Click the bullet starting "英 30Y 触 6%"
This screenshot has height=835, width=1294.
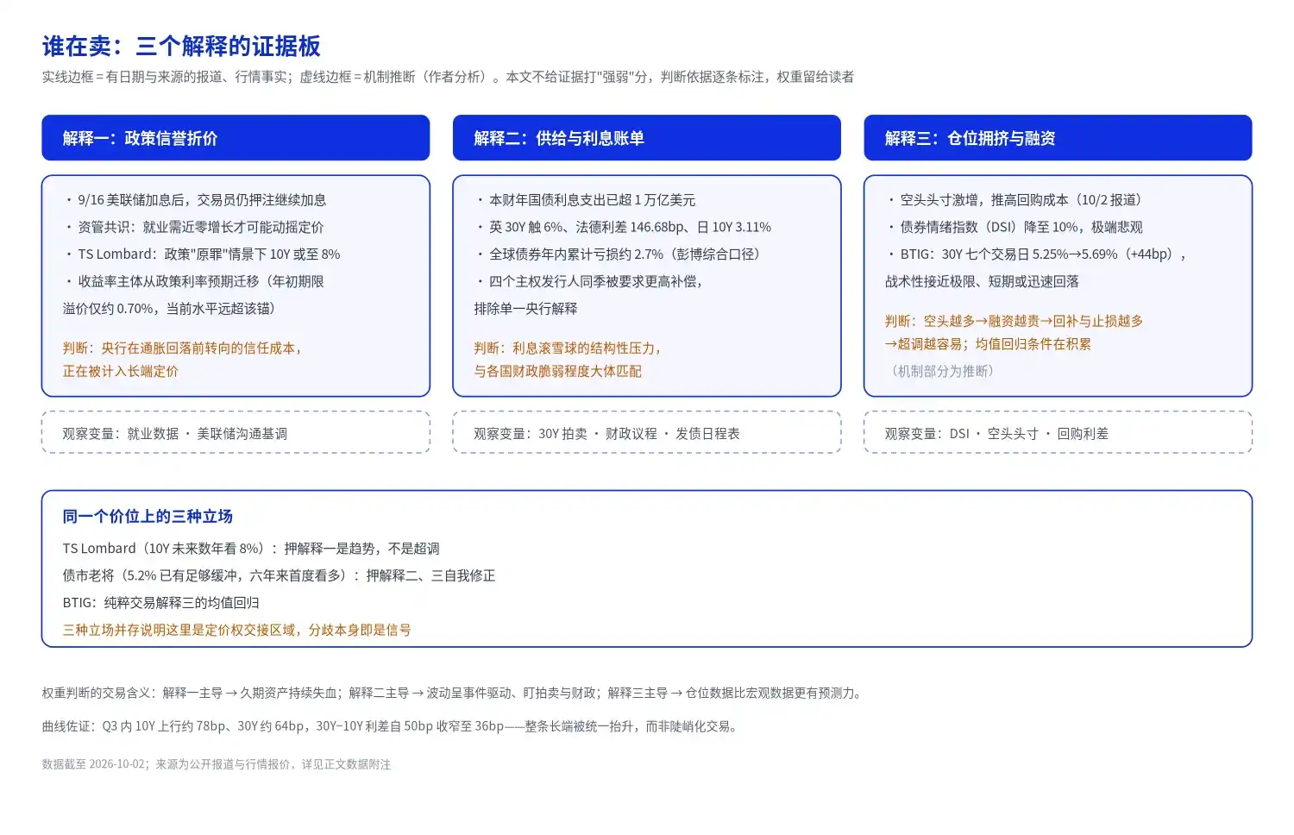click(623, 227)
